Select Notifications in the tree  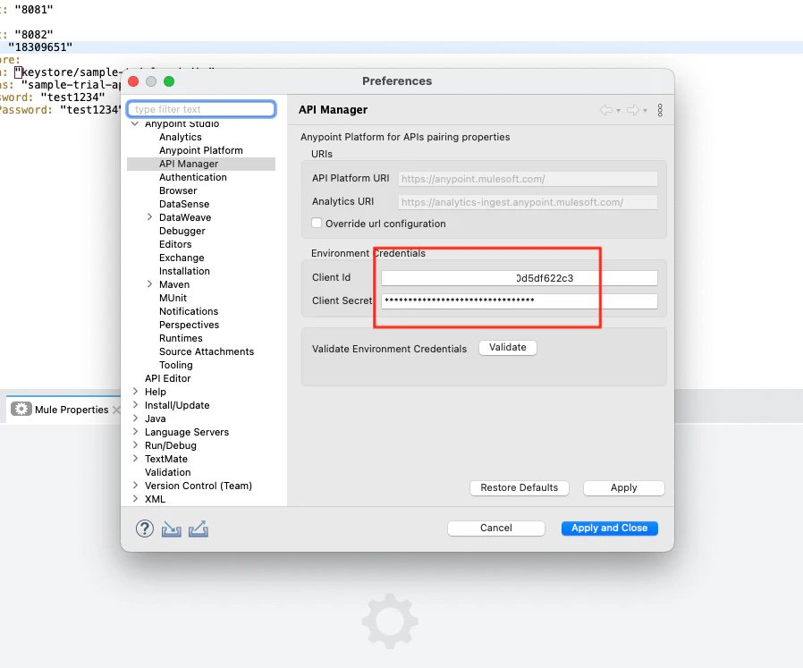[189, 311]
